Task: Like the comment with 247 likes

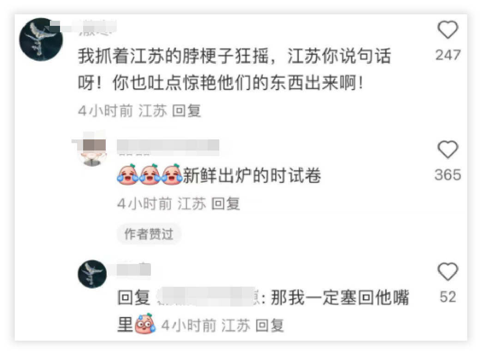Action: (447, 30)
